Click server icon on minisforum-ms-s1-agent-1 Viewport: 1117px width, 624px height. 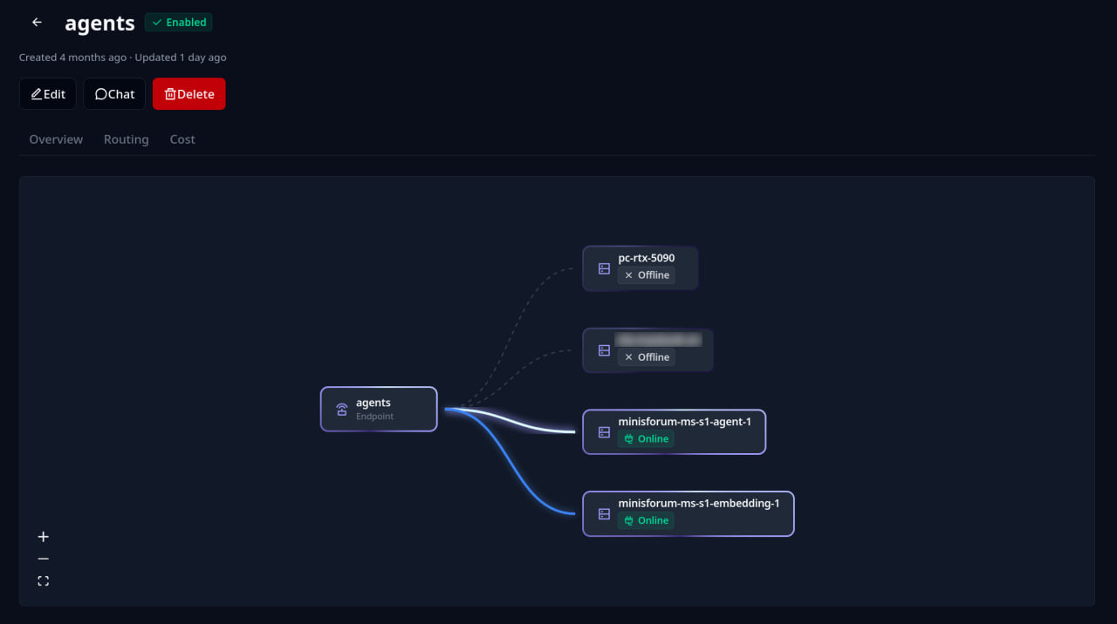click(x=604, y=432)
